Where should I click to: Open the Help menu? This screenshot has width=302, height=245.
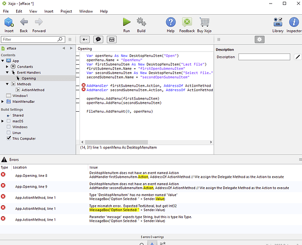click(104, 11)
